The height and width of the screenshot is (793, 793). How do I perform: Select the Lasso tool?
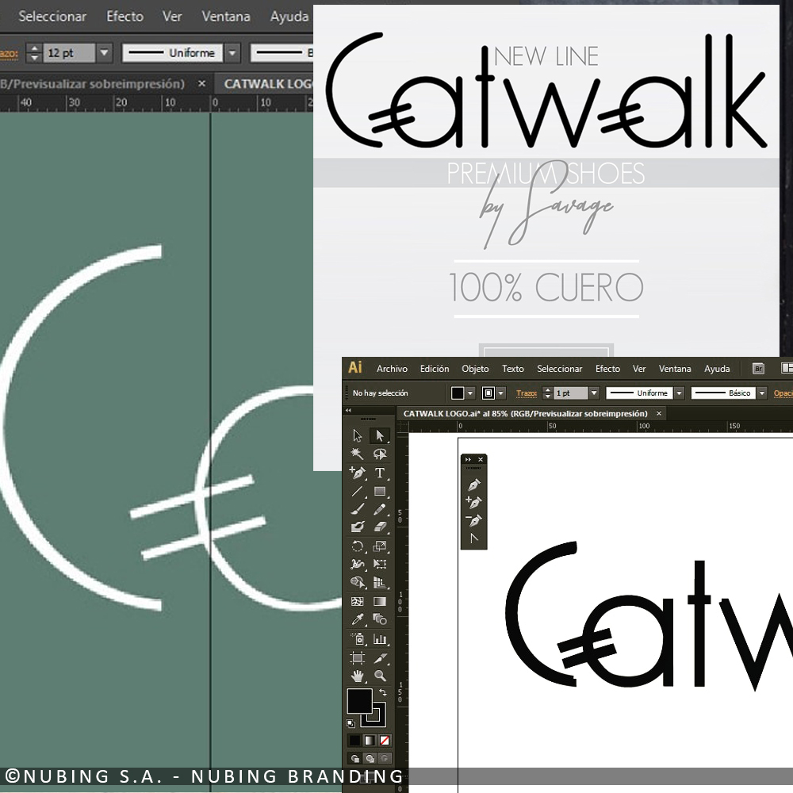380,454
